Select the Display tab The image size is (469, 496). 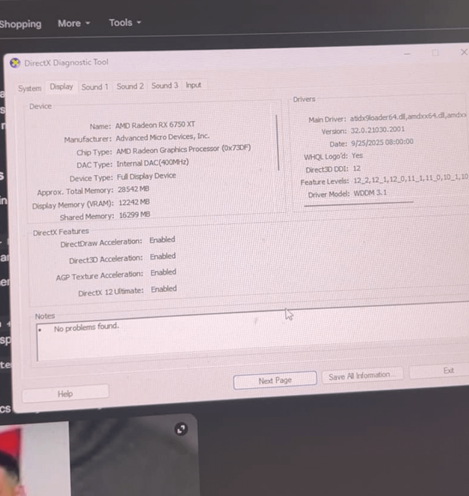pyautogui.click(x=62, y=87)
